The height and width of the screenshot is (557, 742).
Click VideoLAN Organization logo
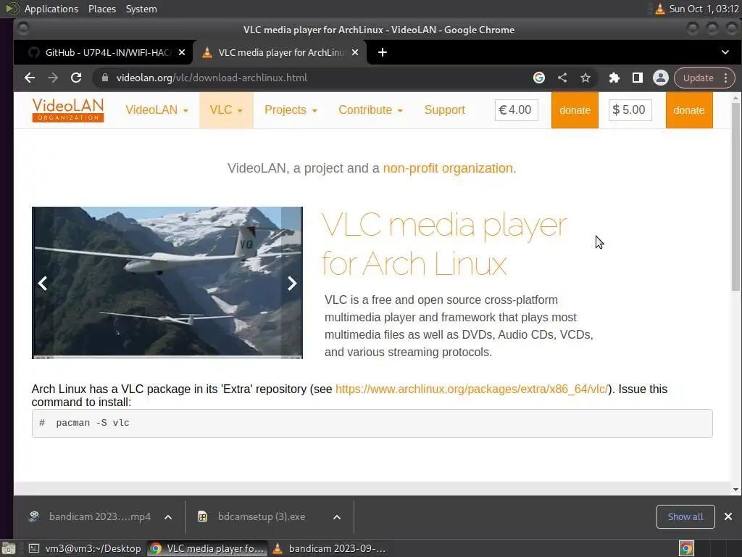pyautogui.click(x=68, y=110)
